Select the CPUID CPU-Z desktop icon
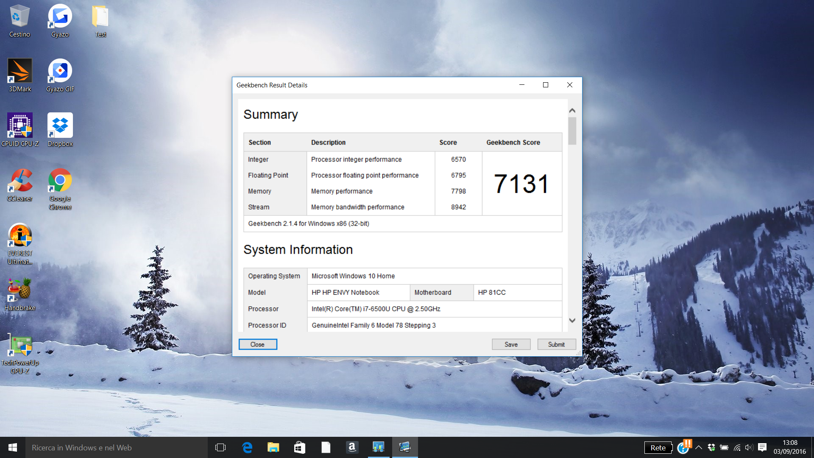Image resolution: width=814 pixels, height=458 pixels. (20, 130)
